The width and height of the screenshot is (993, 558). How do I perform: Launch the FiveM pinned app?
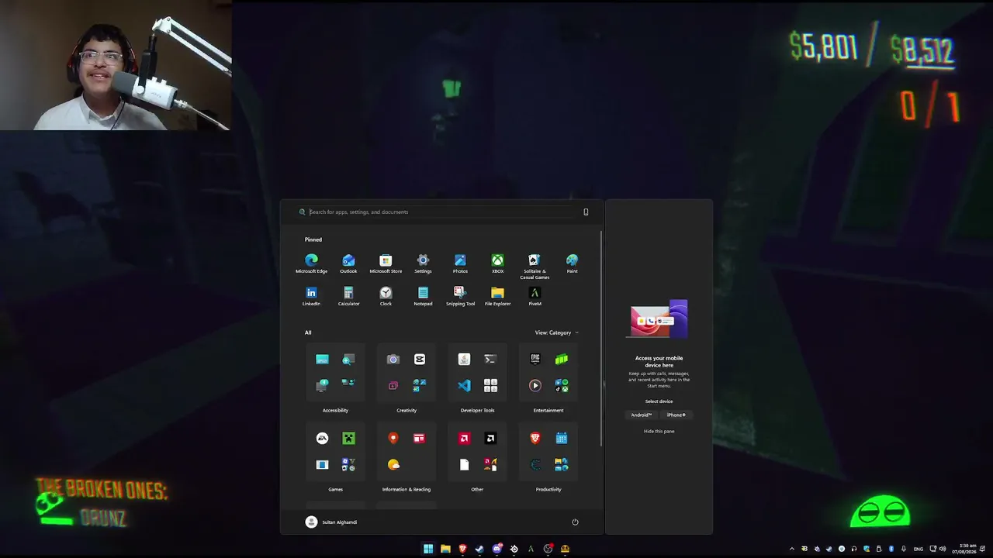coord(535,296)
